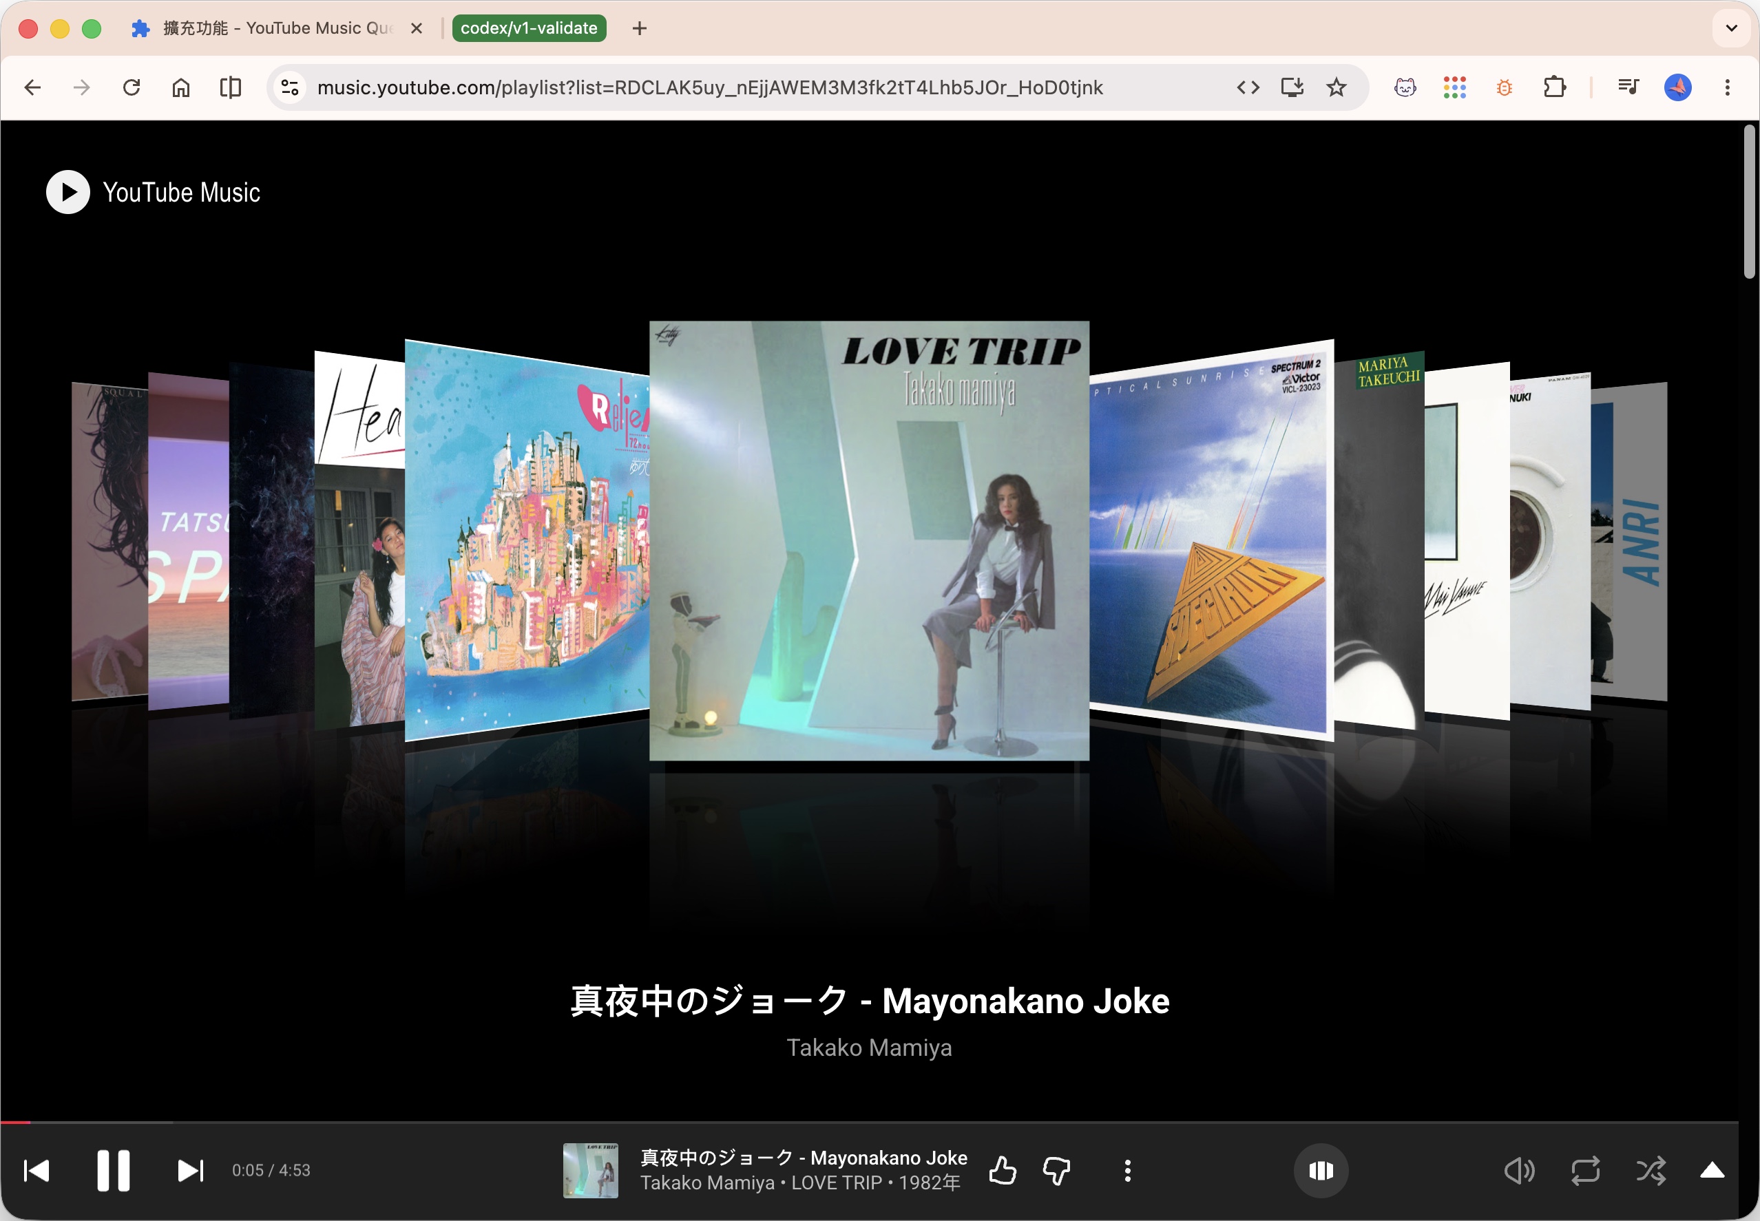The width and height of the screenshot is (1760, 1221).
Task: Skip to the next track
Action: click(191, 1171)
